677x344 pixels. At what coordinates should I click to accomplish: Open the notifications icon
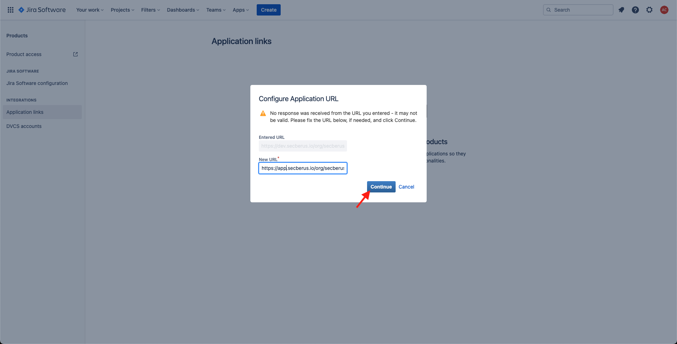tap(621, 10)
